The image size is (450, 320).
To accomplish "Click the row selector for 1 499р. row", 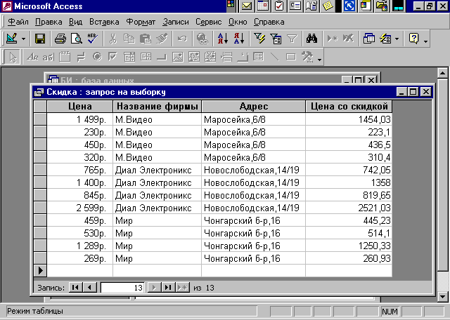I will pyautogui.click(x=40, y=119).
